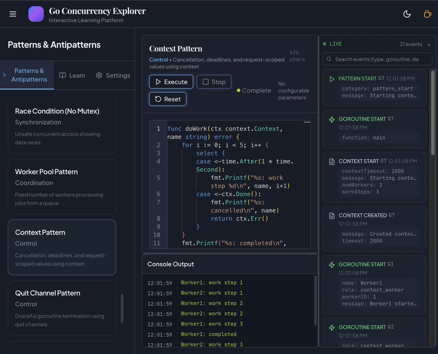Click the search magnifier in the events panel
This screenshot has height=354, width=438.
328,59
